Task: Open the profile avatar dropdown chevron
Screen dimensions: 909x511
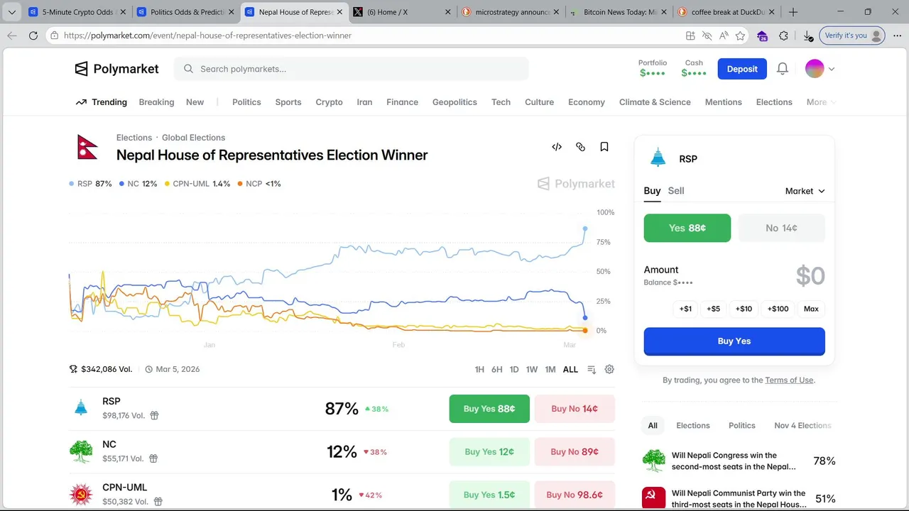Action: (x=832, y=69)
